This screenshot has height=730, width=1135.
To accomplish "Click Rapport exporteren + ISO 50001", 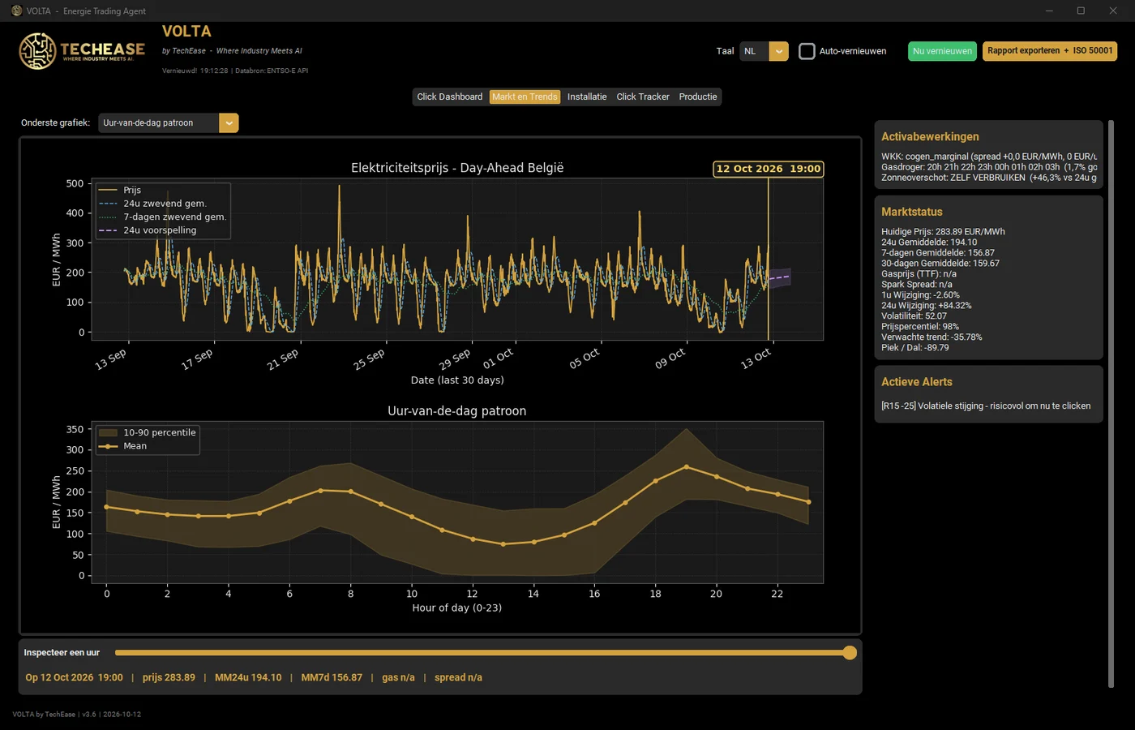I will tap(1050, 51).
